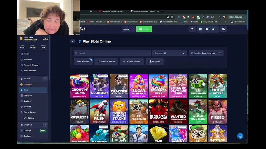Image resolution: width=266 pixels, height=149 pixels.
Task: Open Sugar Rush 1000 game
Action: (138, 86)
